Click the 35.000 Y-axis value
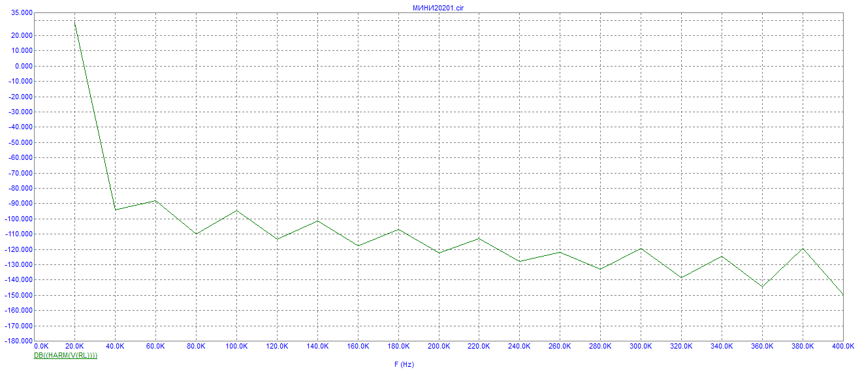Viewport: 862px width, 376px height. (22, 12)
